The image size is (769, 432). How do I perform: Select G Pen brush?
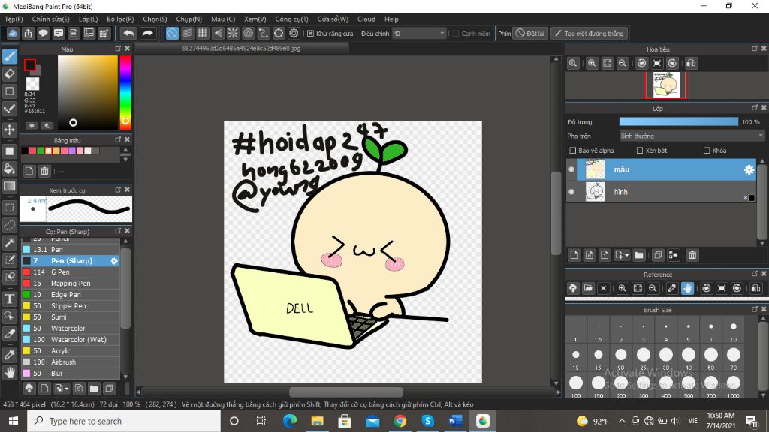pos(71,271)
